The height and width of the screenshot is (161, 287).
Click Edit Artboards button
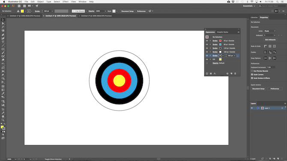pyautogui.click(x=270, y=40)
